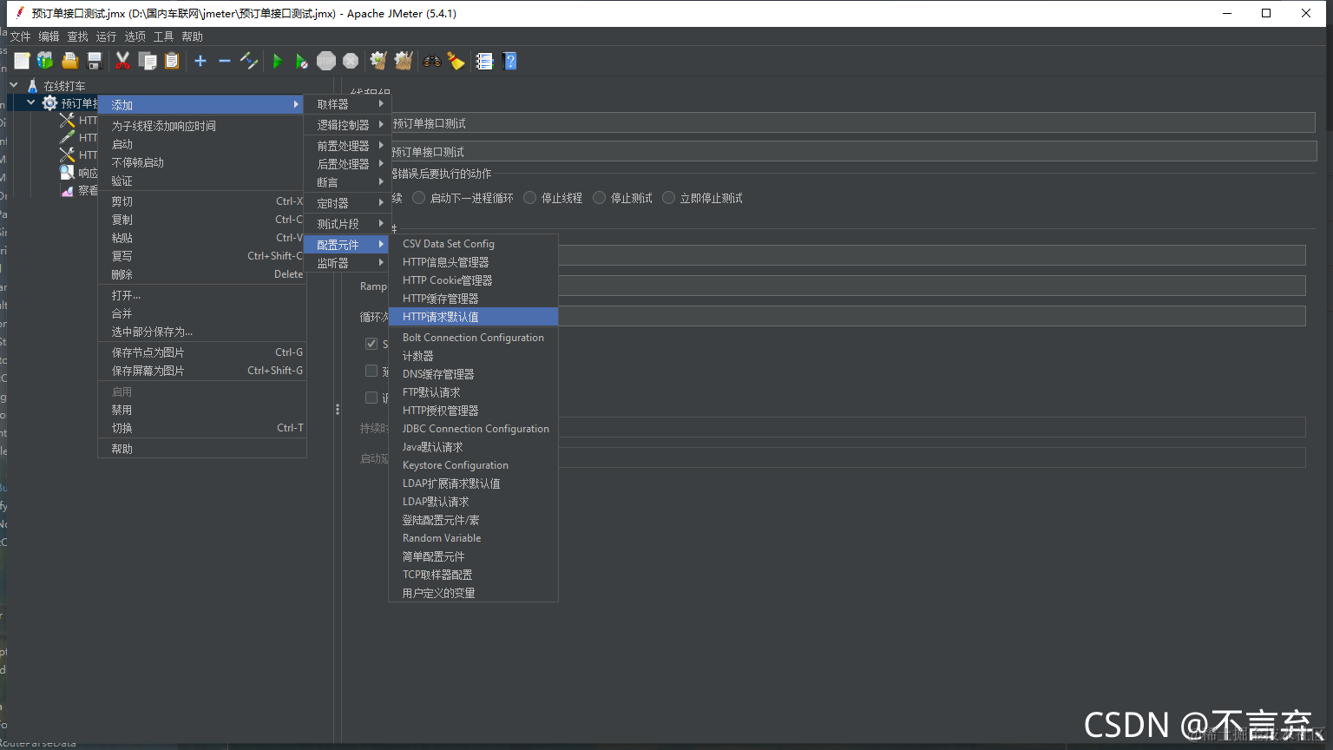Choose HTTP请求默认值 from config menu

click(473, 317)
